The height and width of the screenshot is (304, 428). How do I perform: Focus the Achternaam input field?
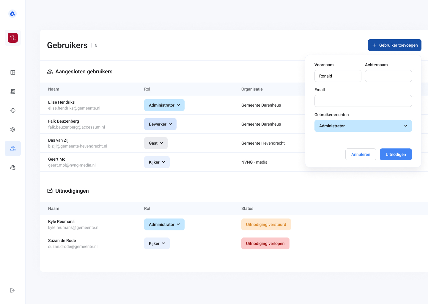(x=388, y=76)
